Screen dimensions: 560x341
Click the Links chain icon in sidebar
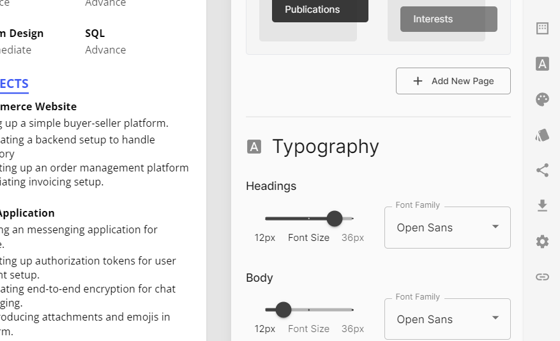pyautogui.click(x=542, y=277)
